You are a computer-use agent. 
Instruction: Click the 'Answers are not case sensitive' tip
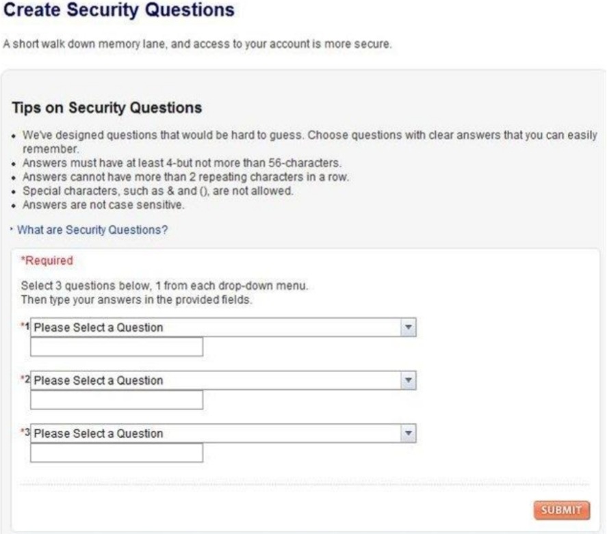click(104, 204)
